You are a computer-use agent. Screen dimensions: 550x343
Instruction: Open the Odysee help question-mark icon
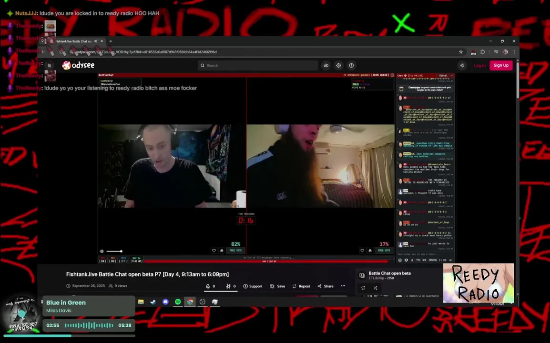pos(351,65)
